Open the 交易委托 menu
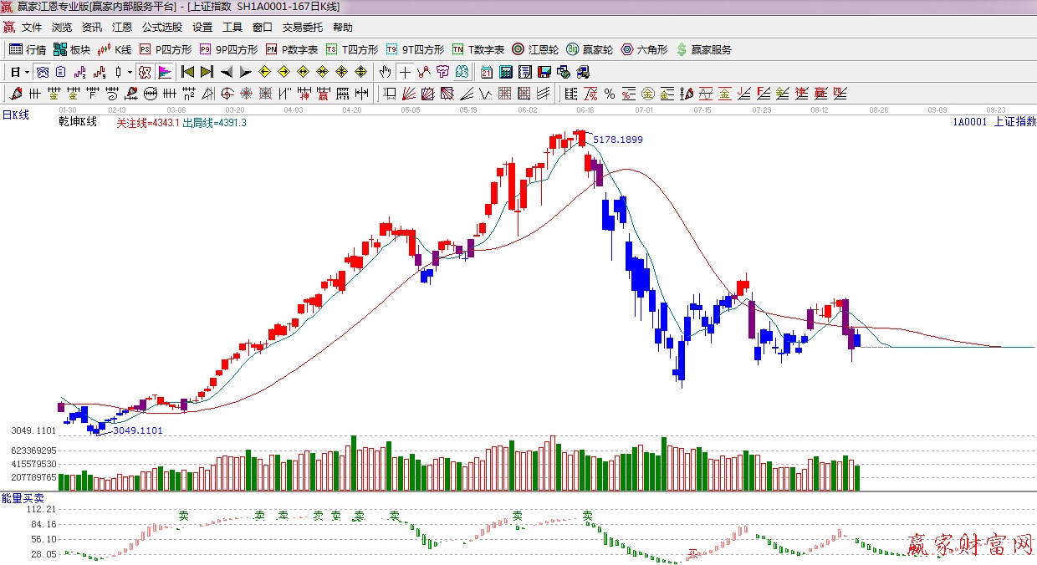This screenshot has width=1037, height=565. click(x=303, y=28)
